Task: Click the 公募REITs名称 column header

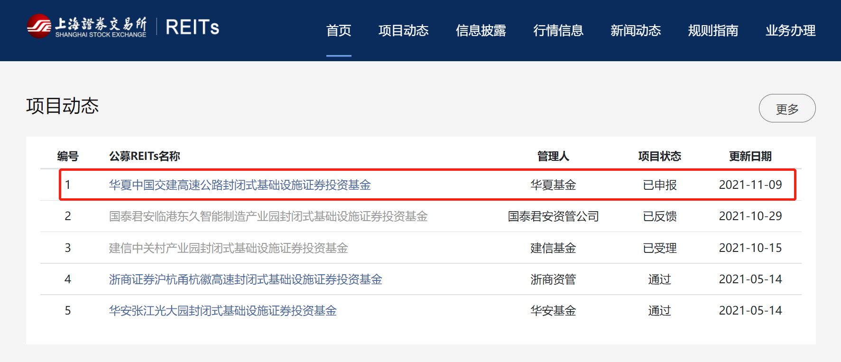Action: pos(145,156)
